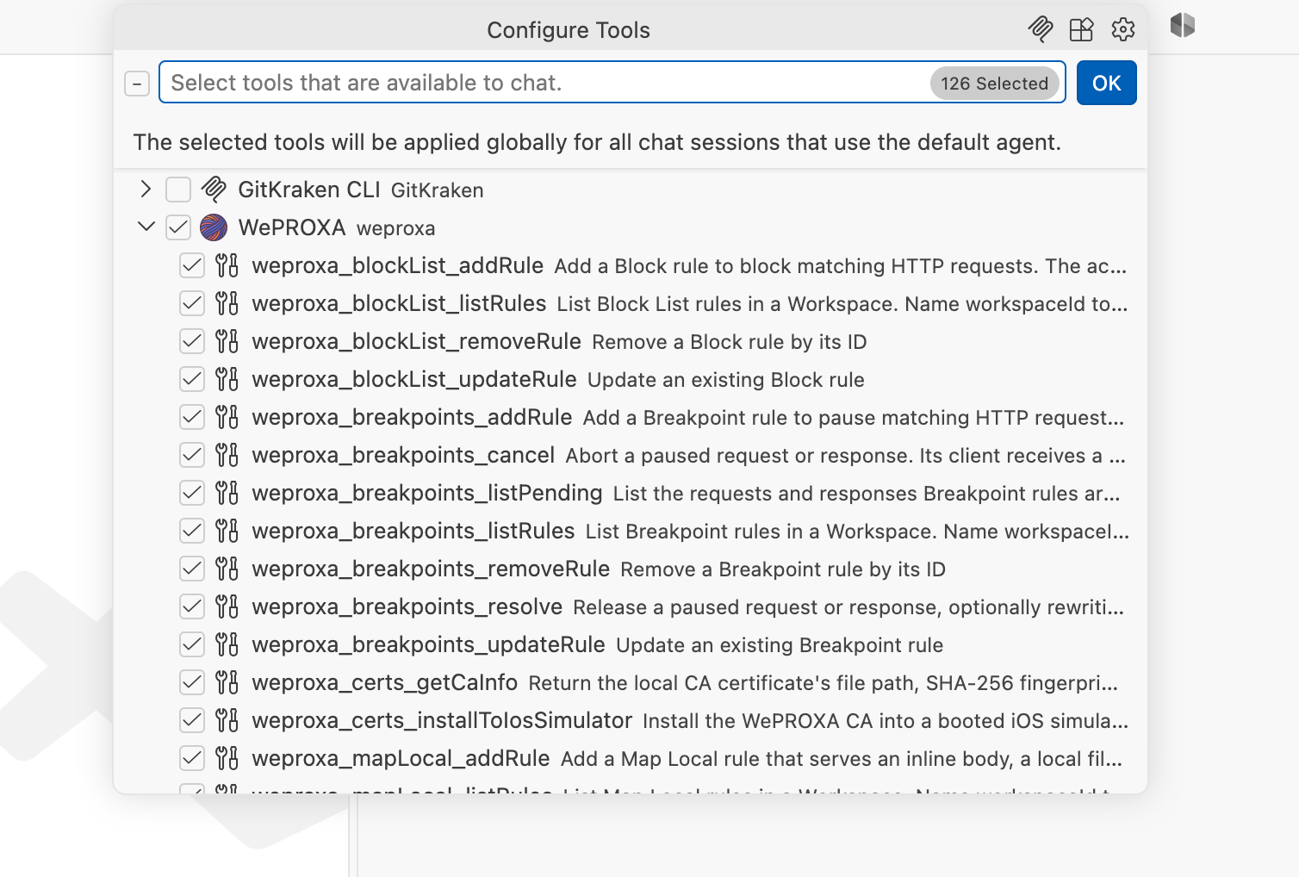This screenshot has height=877, width=1299.
Task: Click tool icon beside weproxa_breakpoints_listPending
Action: 227,493
